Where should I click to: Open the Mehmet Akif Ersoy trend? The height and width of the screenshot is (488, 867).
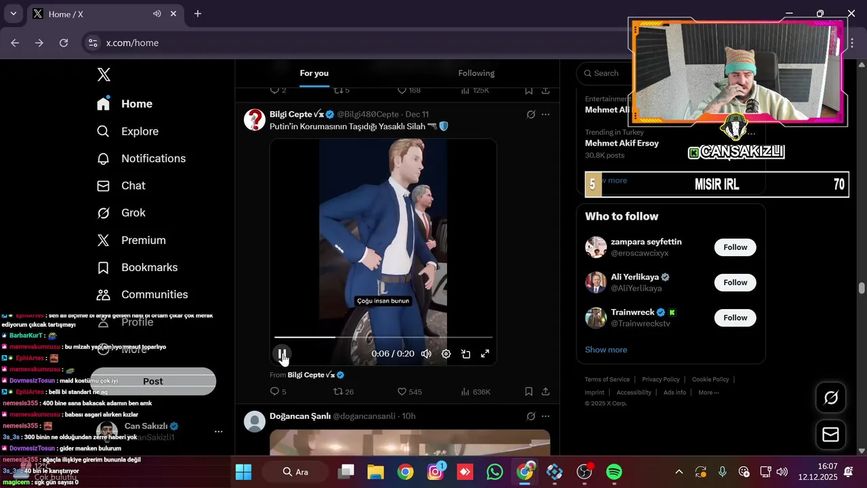pyautogui.click(x=622, y=144)
